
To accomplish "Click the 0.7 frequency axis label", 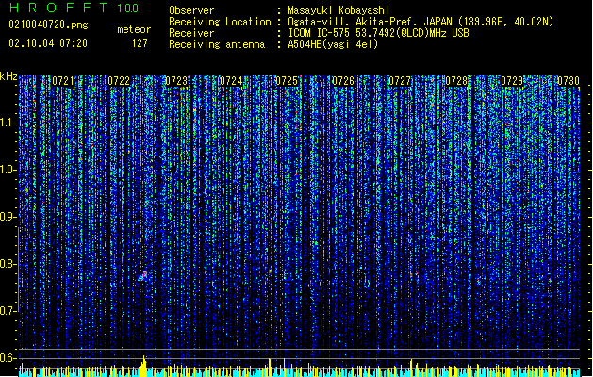I will click(x=8, y=311).
